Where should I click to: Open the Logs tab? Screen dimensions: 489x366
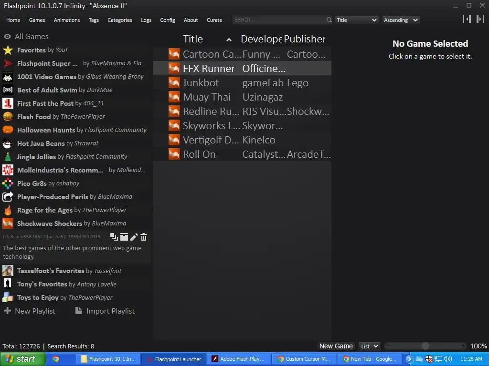[x=146, y=20]
